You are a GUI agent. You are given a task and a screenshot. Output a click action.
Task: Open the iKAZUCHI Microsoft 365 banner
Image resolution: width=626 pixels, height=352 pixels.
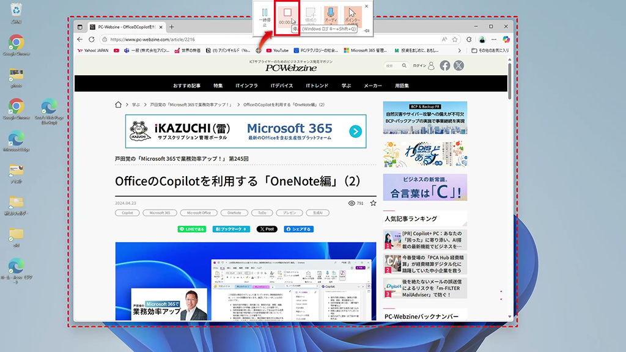point(246,131)
